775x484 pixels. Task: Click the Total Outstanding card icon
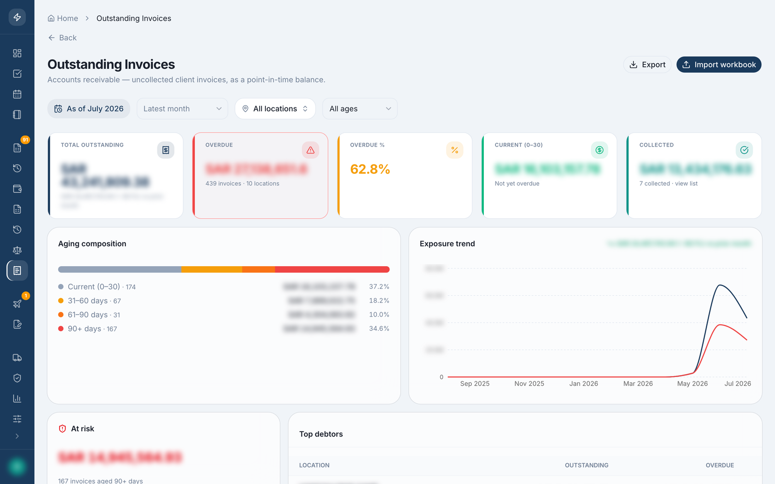pyautogui.click(x=166, y=150)
